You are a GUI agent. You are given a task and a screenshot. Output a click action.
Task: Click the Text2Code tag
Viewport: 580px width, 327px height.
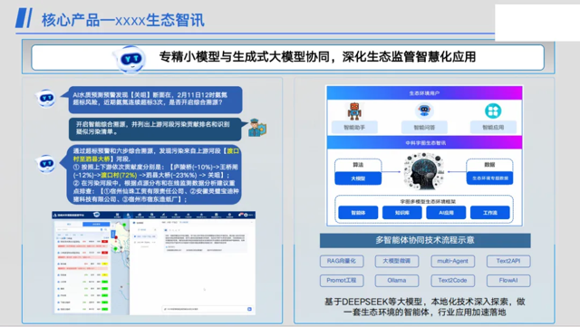point(453,281)
